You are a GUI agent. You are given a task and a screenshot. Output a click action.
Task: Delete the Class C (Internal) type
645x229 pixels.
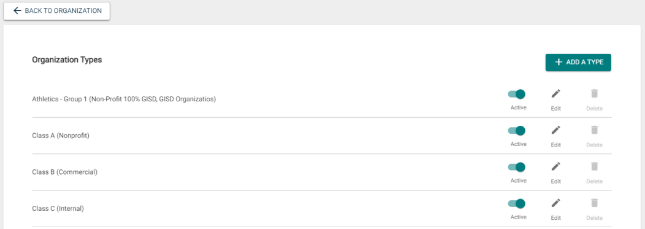(594, 203)
